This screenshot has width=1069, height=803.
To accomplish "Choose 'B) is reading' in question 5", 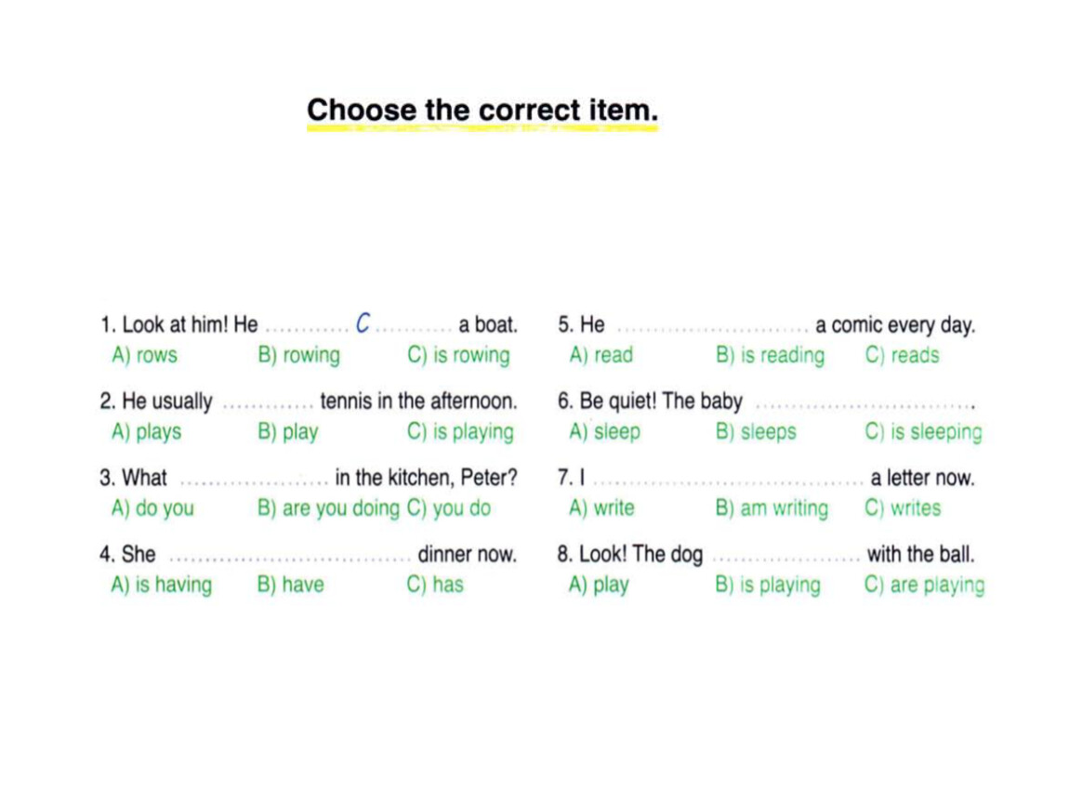I will tap(771, 356).
